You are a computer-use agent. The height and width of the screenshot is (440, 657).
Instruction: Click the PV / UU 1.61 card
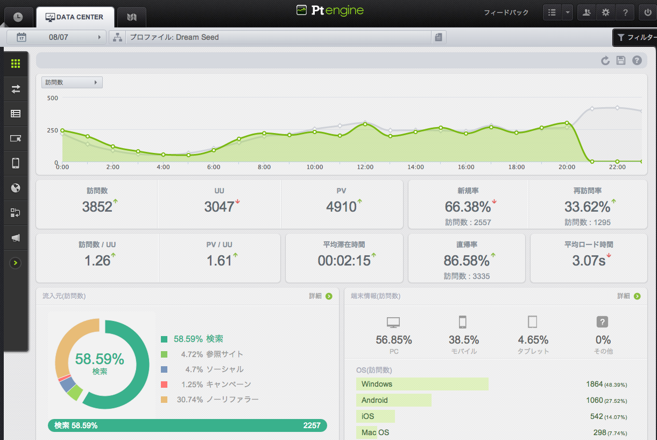point(220,258)
